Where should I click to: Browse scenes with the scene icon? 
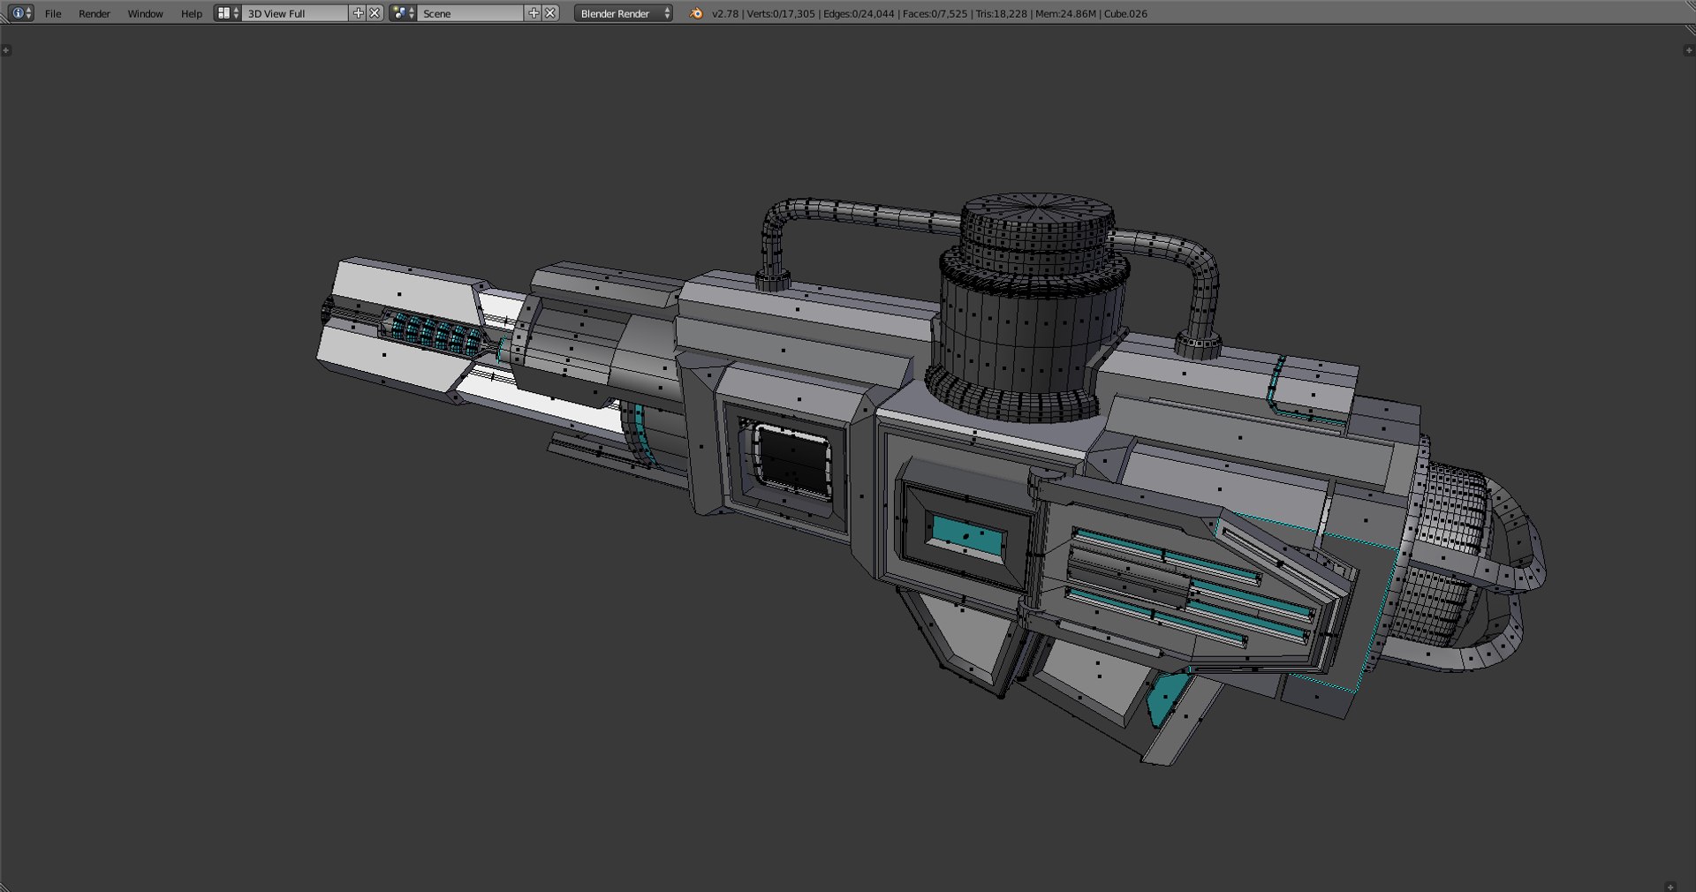pos(403,13)
